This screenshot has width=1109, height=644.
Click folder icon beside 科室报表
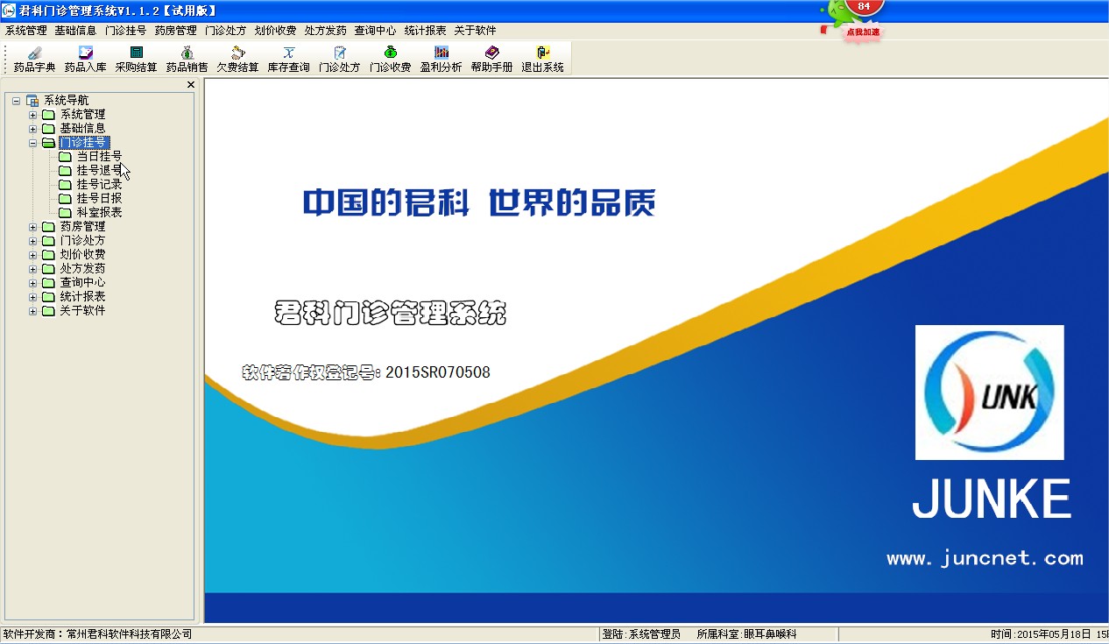(65, 213)
